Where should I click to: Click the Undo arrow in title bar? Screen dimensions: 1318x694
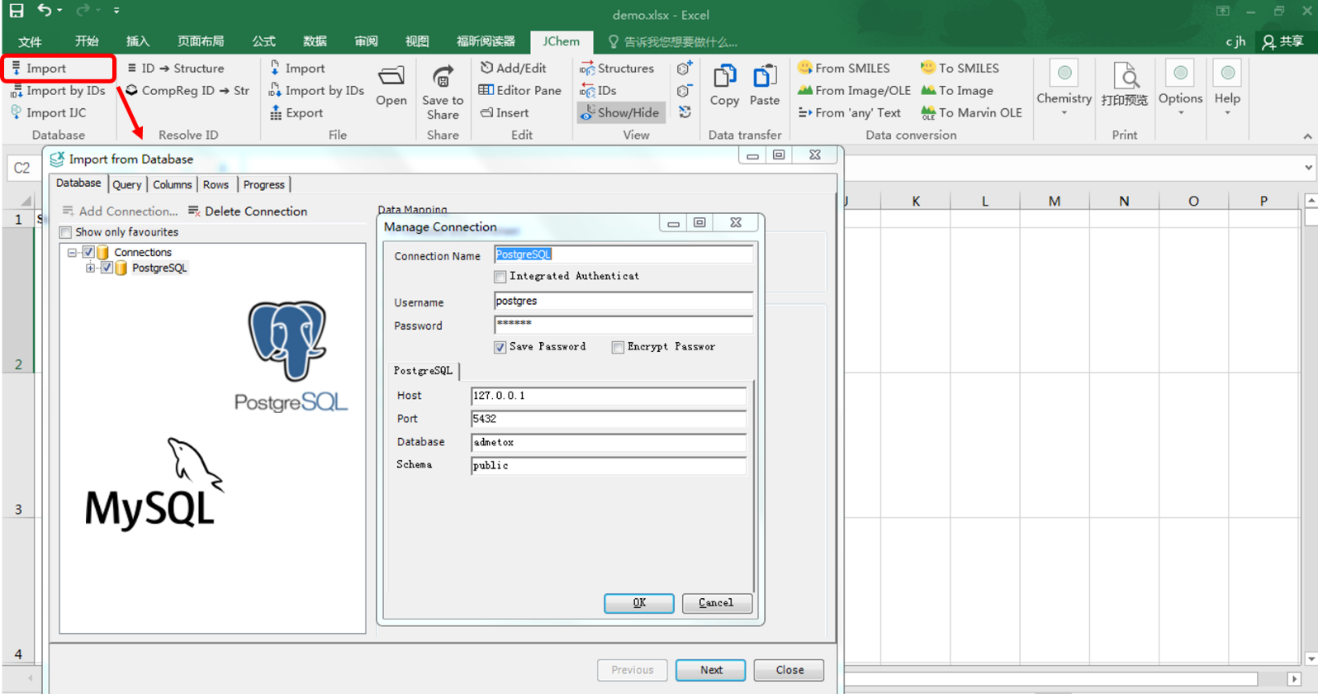click(45, 11)
